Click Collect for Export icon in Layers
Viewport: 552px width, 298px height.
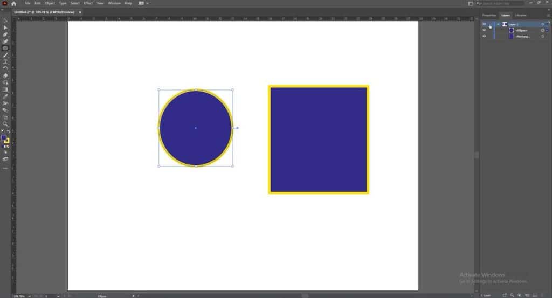pyautogui.click(x=505, y=295)
